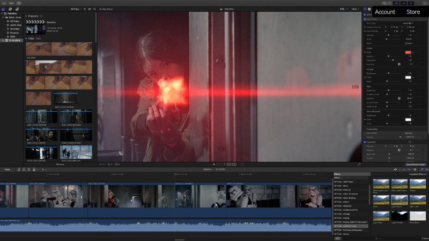Select Color Grading effects category
429x241 pixels.
pos(351,198)
